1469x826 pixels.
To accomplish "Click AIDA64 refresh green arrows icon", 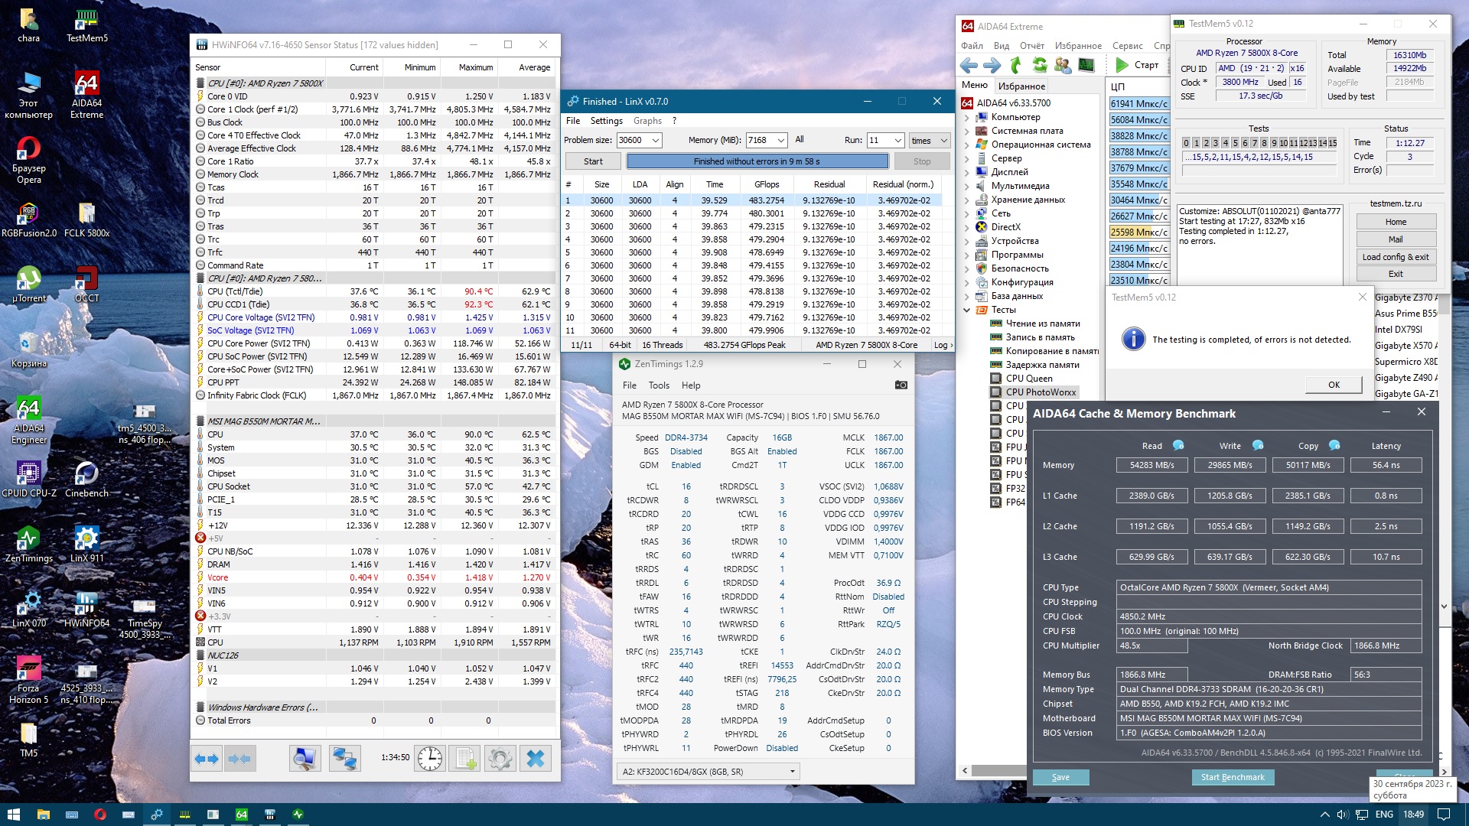I will [x=1039, y=65].
